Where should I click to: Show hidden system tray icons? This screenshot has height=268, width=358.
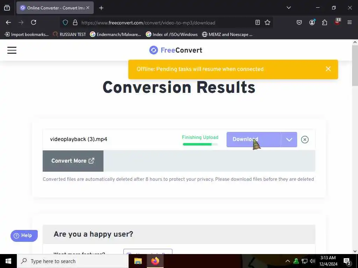[x=288, y=261]
